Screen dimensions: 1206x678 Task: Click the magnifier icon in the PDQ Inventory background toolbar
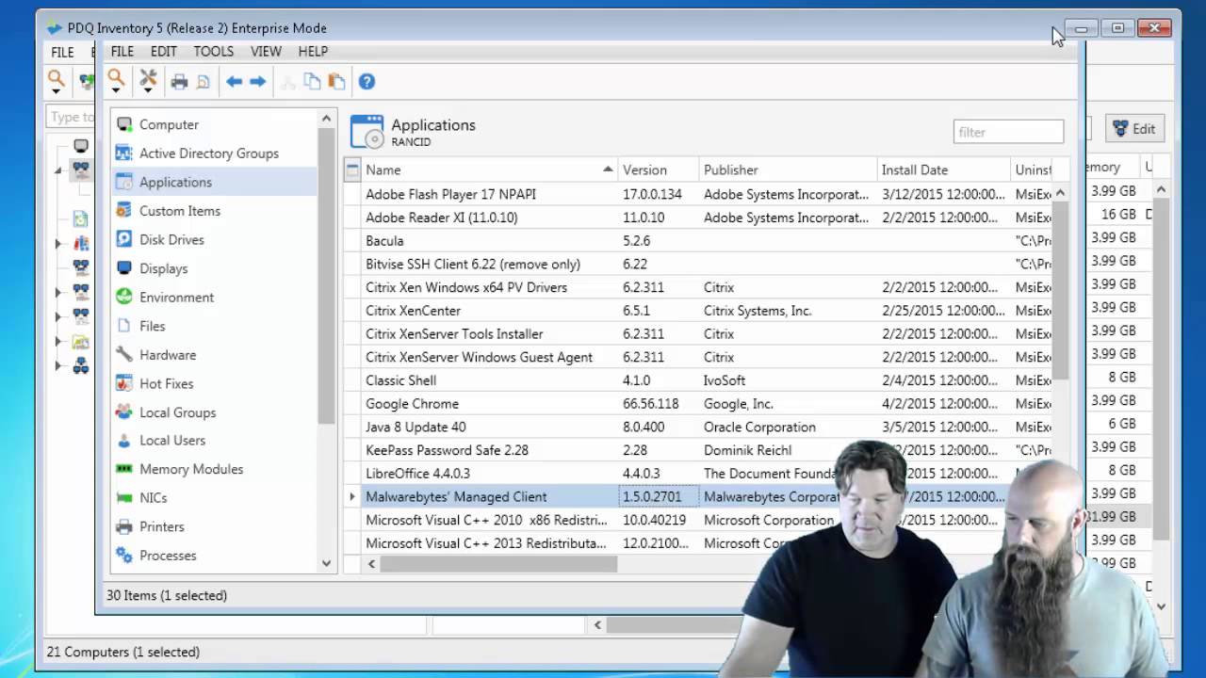click(57, 80)
